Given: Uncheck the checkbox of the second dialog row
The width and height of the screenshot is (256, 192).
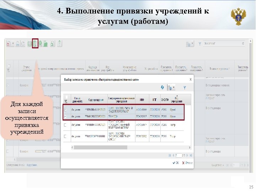Looking at the screenshot, I should coord(65,116).
